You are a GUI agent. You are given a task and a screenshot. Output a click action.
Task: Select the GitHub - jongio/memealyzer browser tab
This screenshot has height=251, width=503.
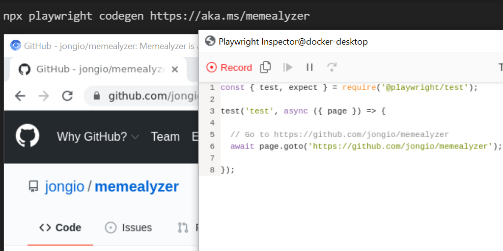(x=98, y=69)
